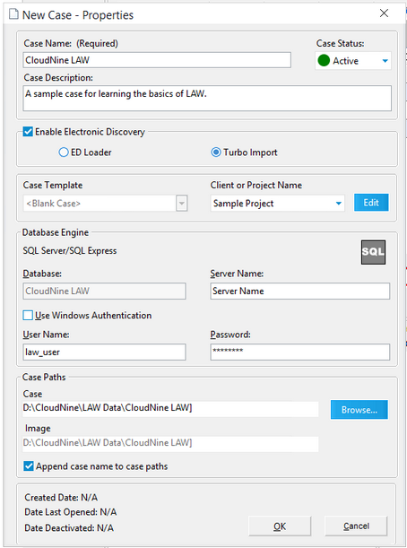Click the Image path text field
Screen dimensions: 407x548
click(170, 443)
